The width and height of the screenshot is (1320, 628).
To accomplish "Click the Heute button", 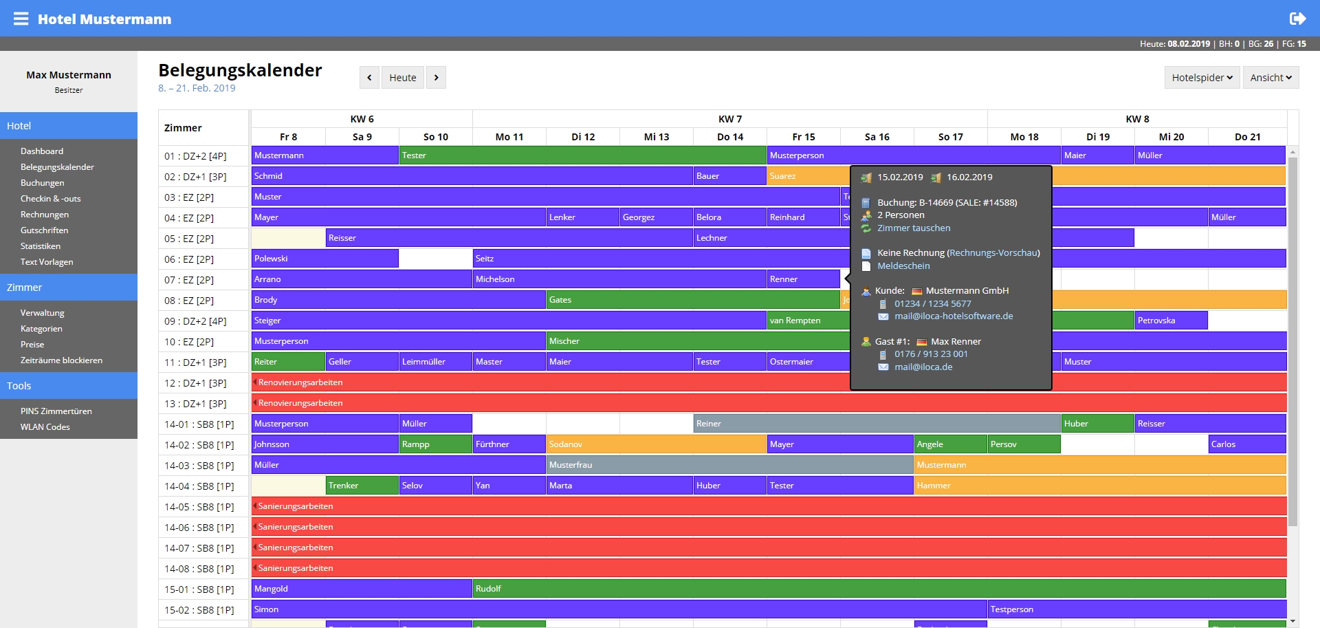I will [403, 78].
